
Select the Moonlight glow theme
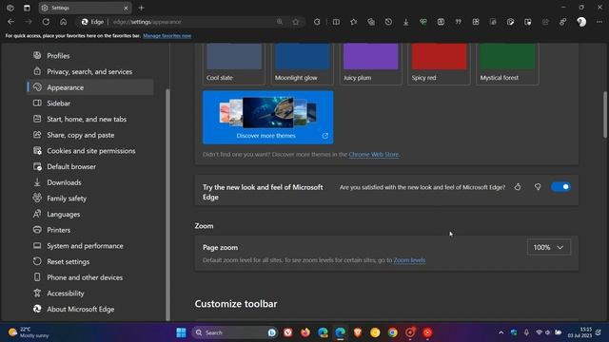tap(303, 64)
